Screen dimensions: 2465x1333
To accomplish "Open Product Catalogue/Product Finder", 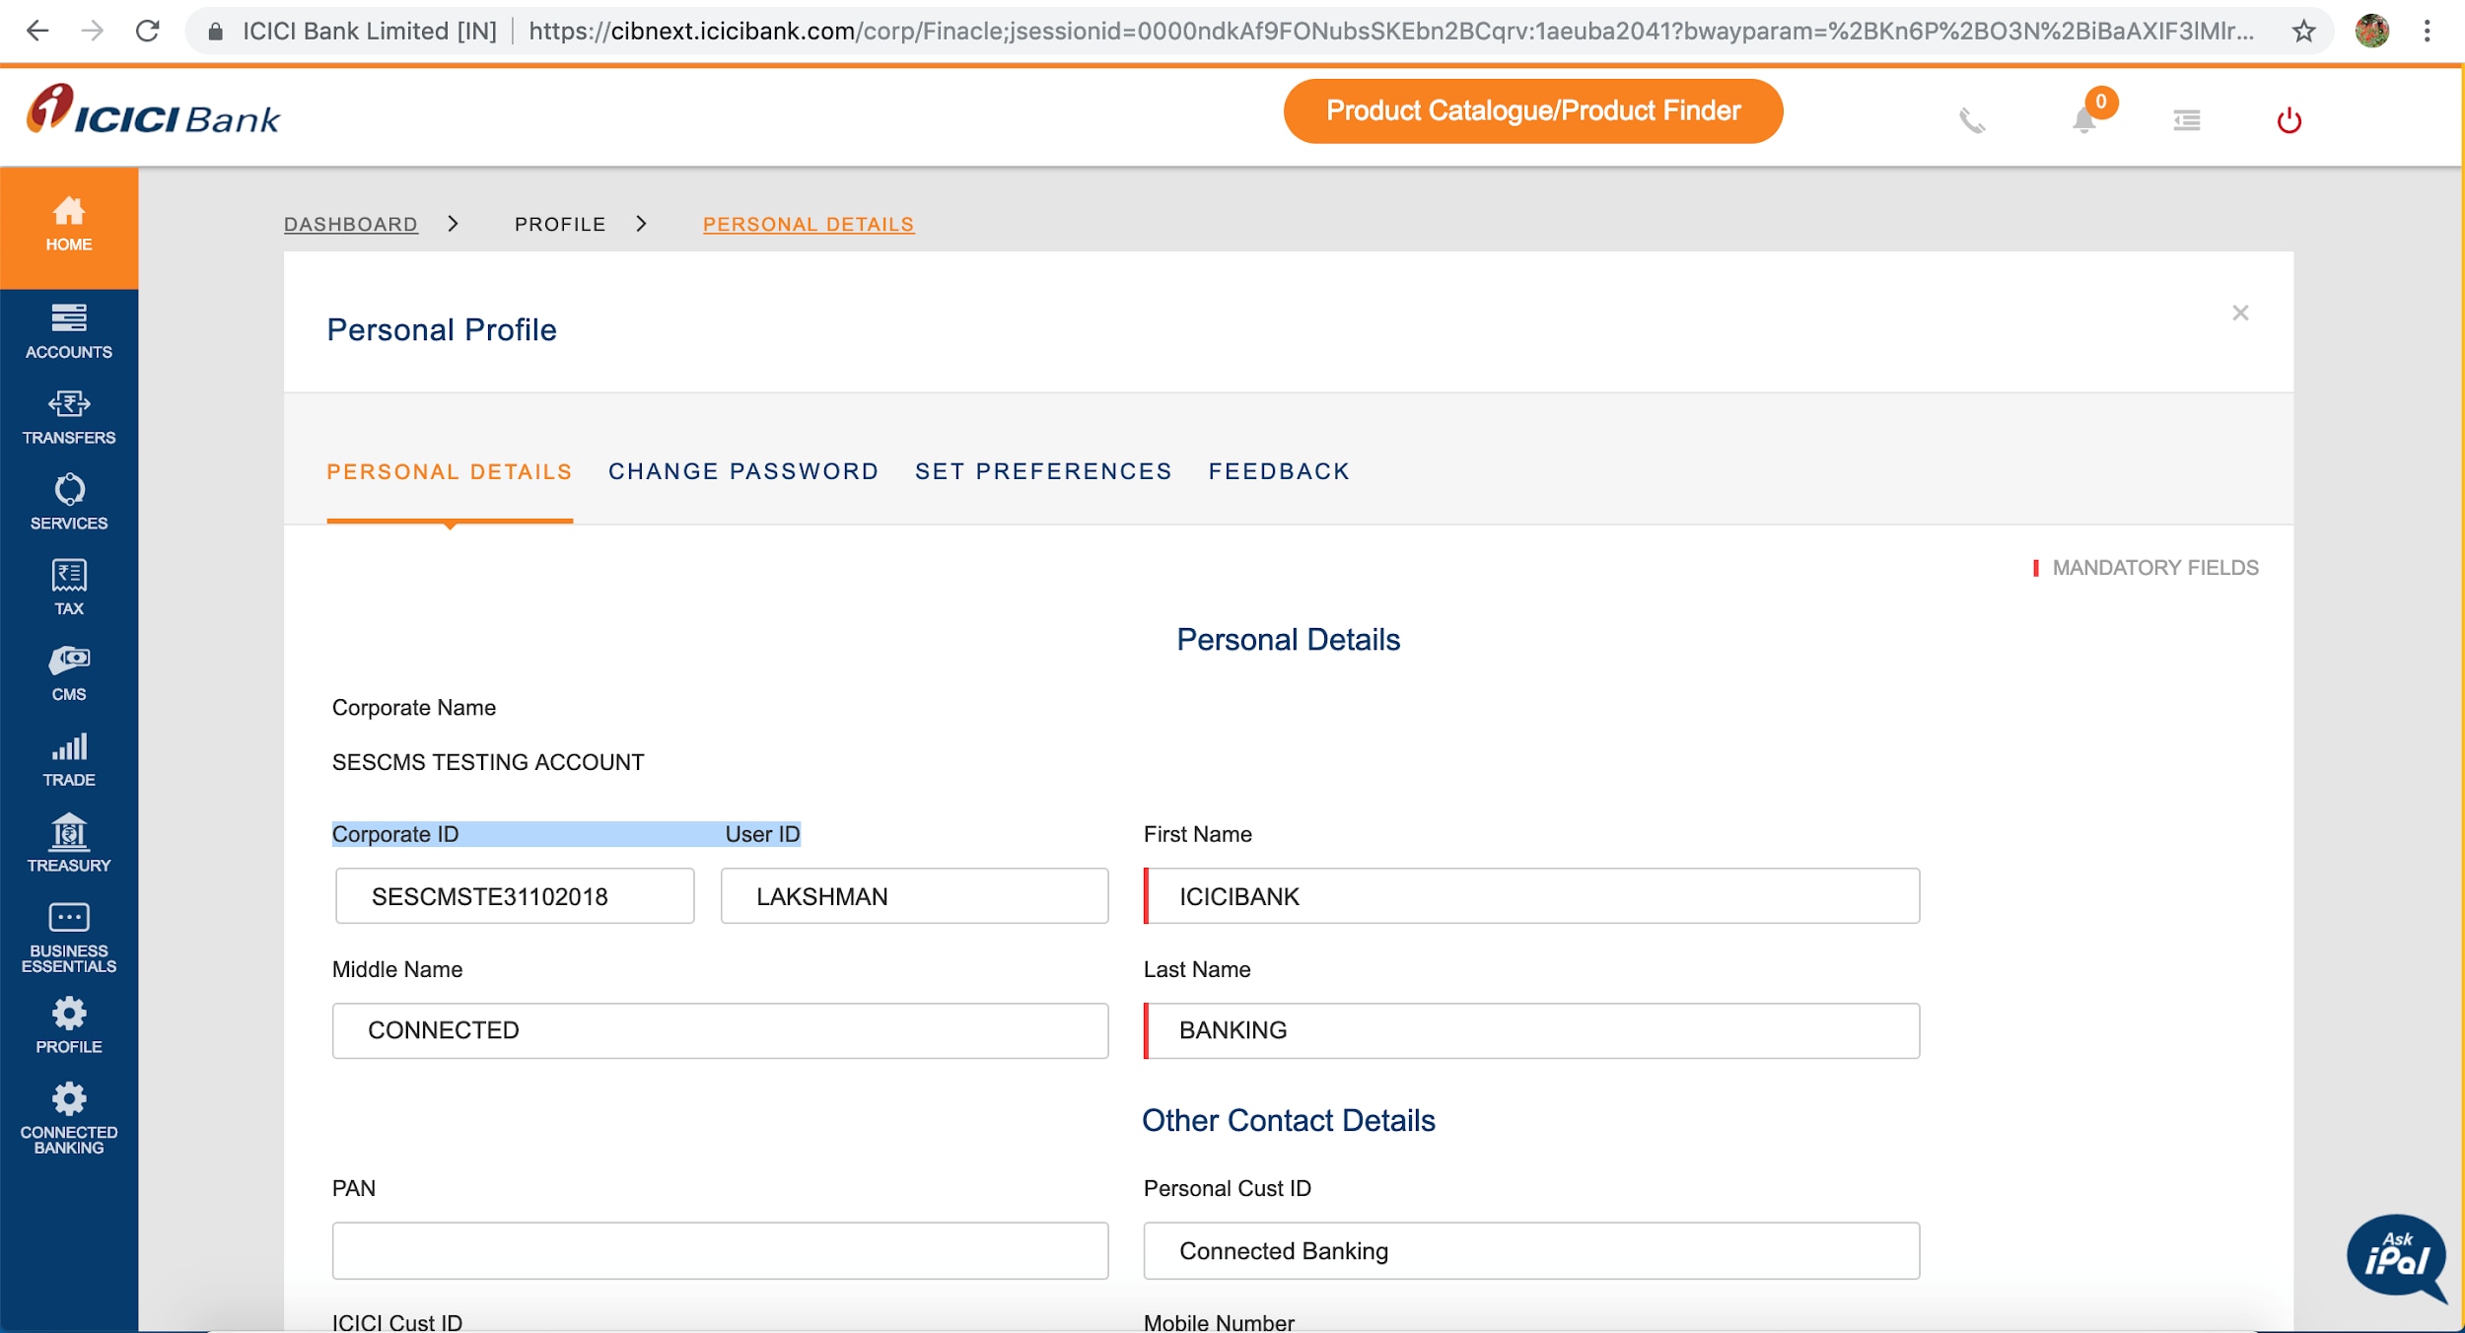I will 1533,110.
